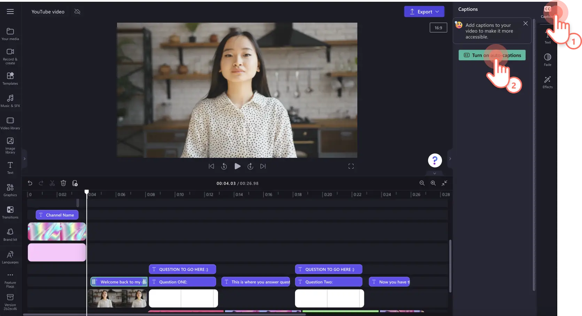The width and height of the screenshot is (582, 316).
Task: Skip forward five seconds
Action: [250, 166]
